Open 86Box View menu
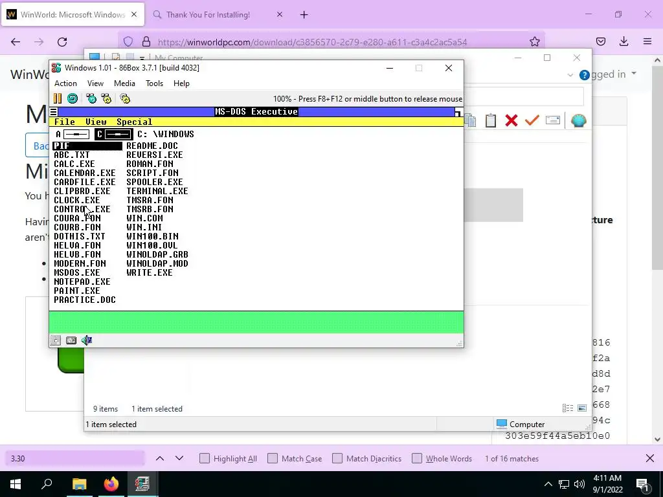 [x=95, y=83]
